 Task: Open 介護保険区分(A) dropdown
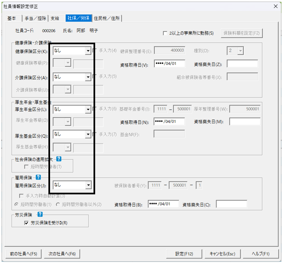tap(88, 77)
